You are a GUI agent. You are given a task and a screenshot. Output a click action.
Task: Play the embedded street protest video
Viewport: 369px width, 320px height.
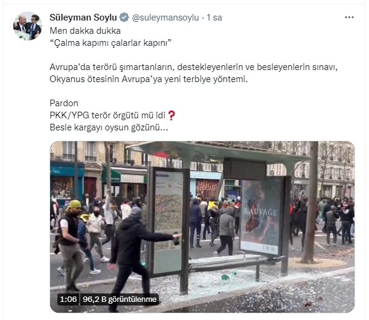click(x=202, y=227)
